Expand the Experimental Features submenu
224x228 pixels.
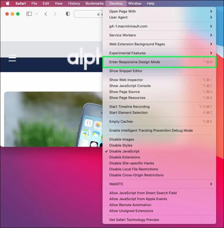pyautogui.click(x=159, y=53)
